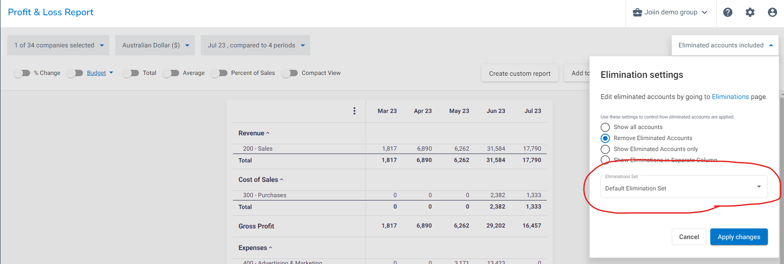Select Show all accounts radio option

tap(605, 127)
